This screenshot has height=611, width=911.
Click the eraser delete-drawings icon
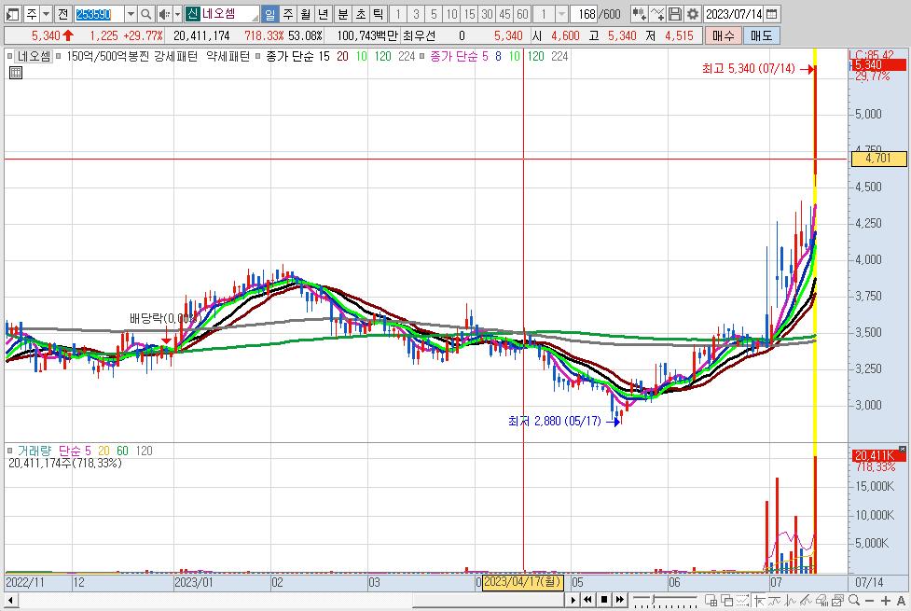[821, 601]
